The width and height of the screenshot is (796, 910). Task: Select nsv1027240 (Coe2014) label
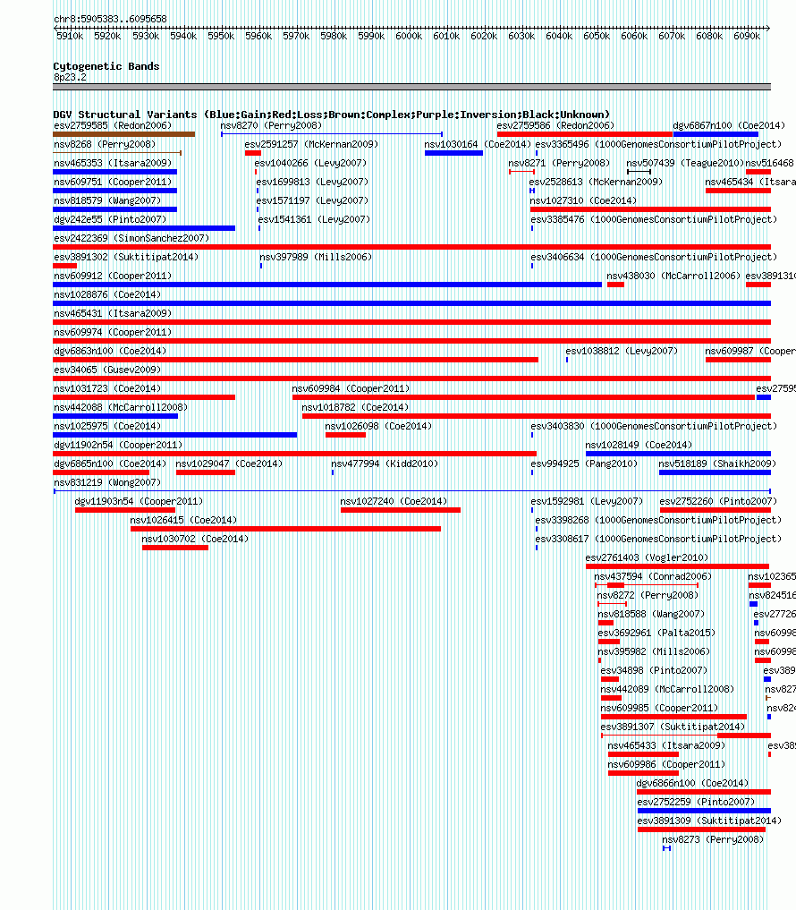pos(394,501)
